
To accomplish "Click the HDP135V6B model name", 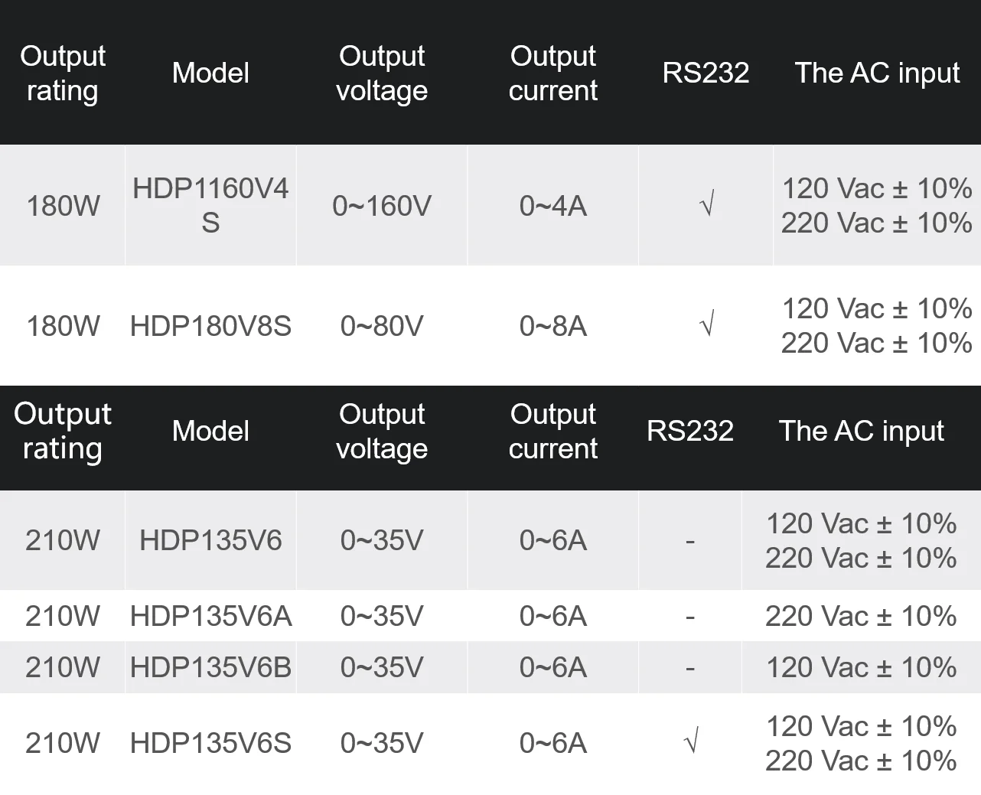I will point(210,667).
